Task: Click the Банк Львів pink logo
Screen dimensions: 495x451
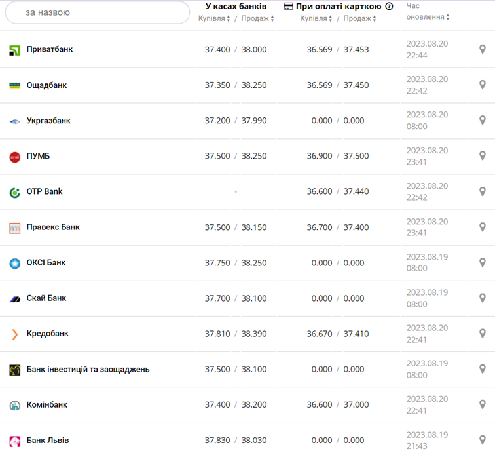Action: [x=14, y=441]
